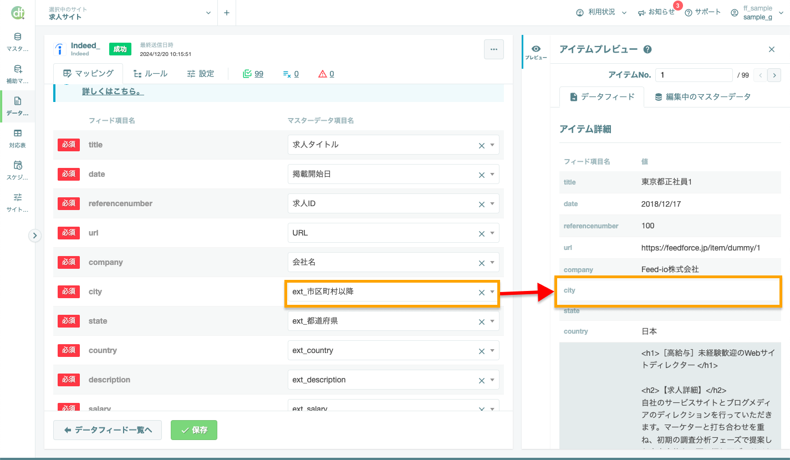Go to next item with right chevron

pyautogui.click(x=774, y=75)
